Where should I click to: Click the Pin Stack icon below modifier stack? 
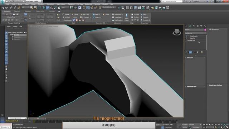click(x=186, y=52)
